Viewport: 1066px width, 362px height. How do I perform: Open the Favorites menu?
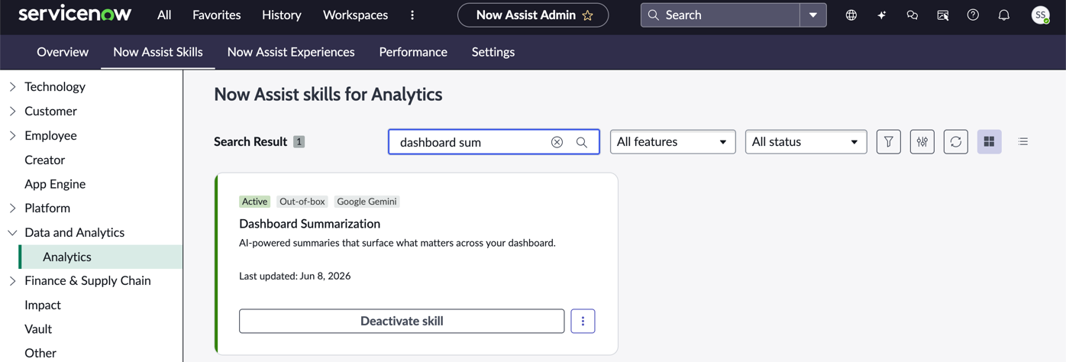pyautogui.click(x=217, y=15)
